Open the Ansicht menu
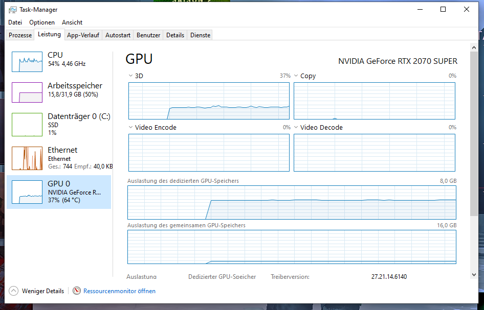This screenshot has width=484, height=310. click(72, 22)
